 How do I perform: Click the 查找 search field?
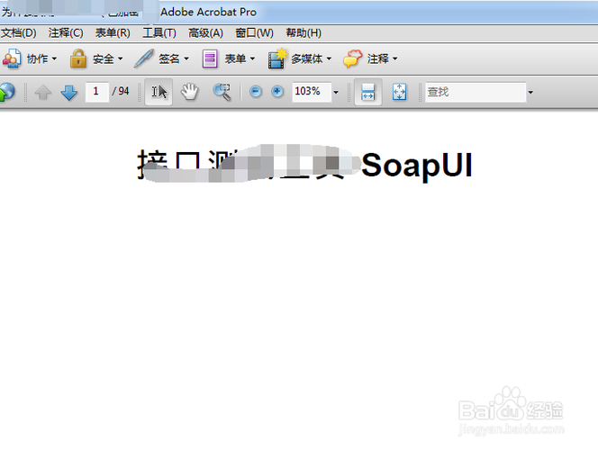point(476,92)
